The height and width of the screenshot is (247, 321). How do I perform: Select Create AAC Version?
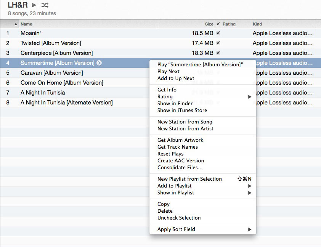tap(180, 160)
